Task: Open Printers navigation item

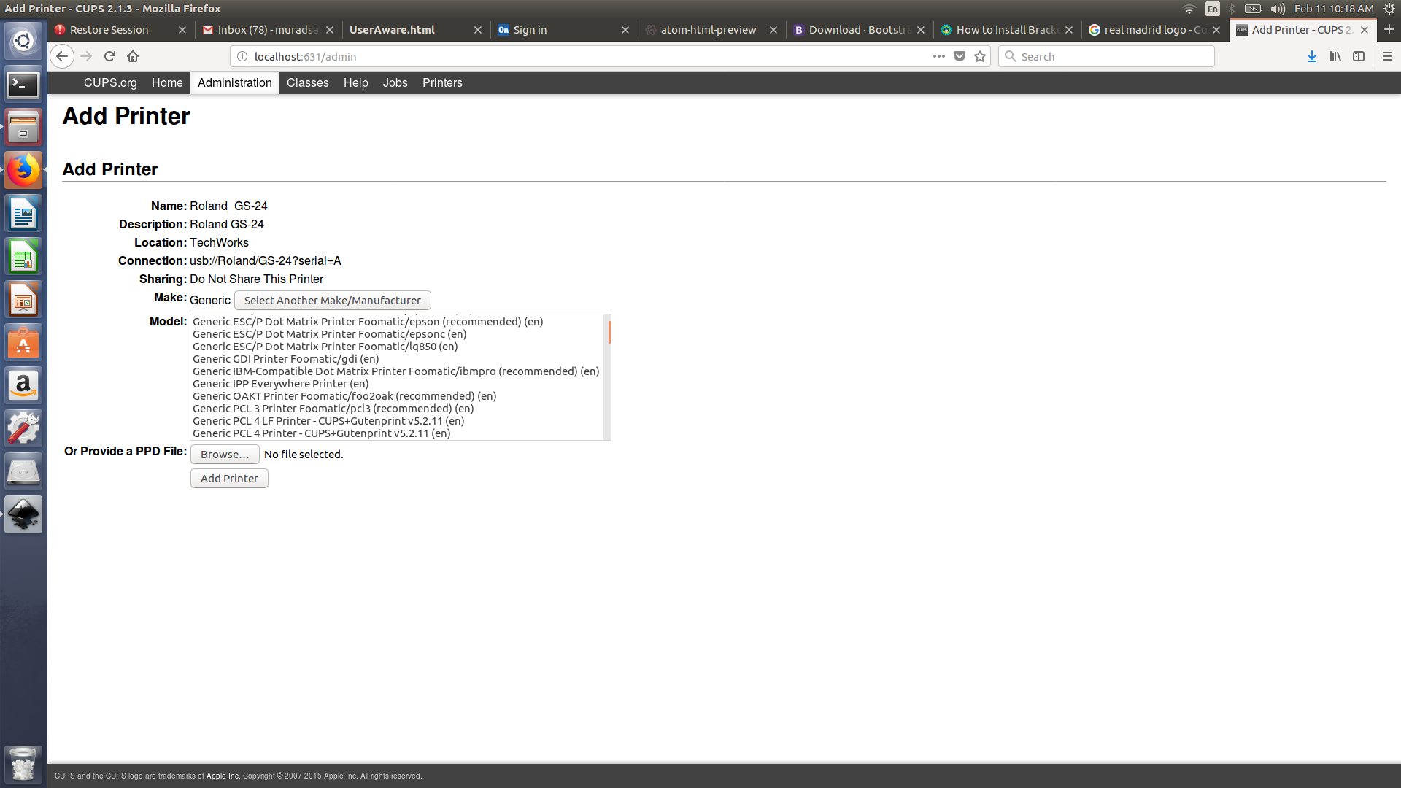Action: pos(442,82)
